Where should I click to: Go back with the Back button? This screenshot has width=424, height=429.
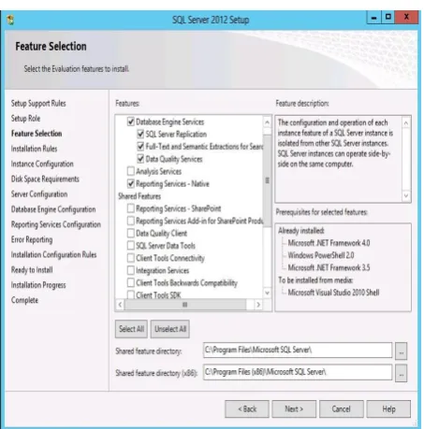(x=247, y=408)
